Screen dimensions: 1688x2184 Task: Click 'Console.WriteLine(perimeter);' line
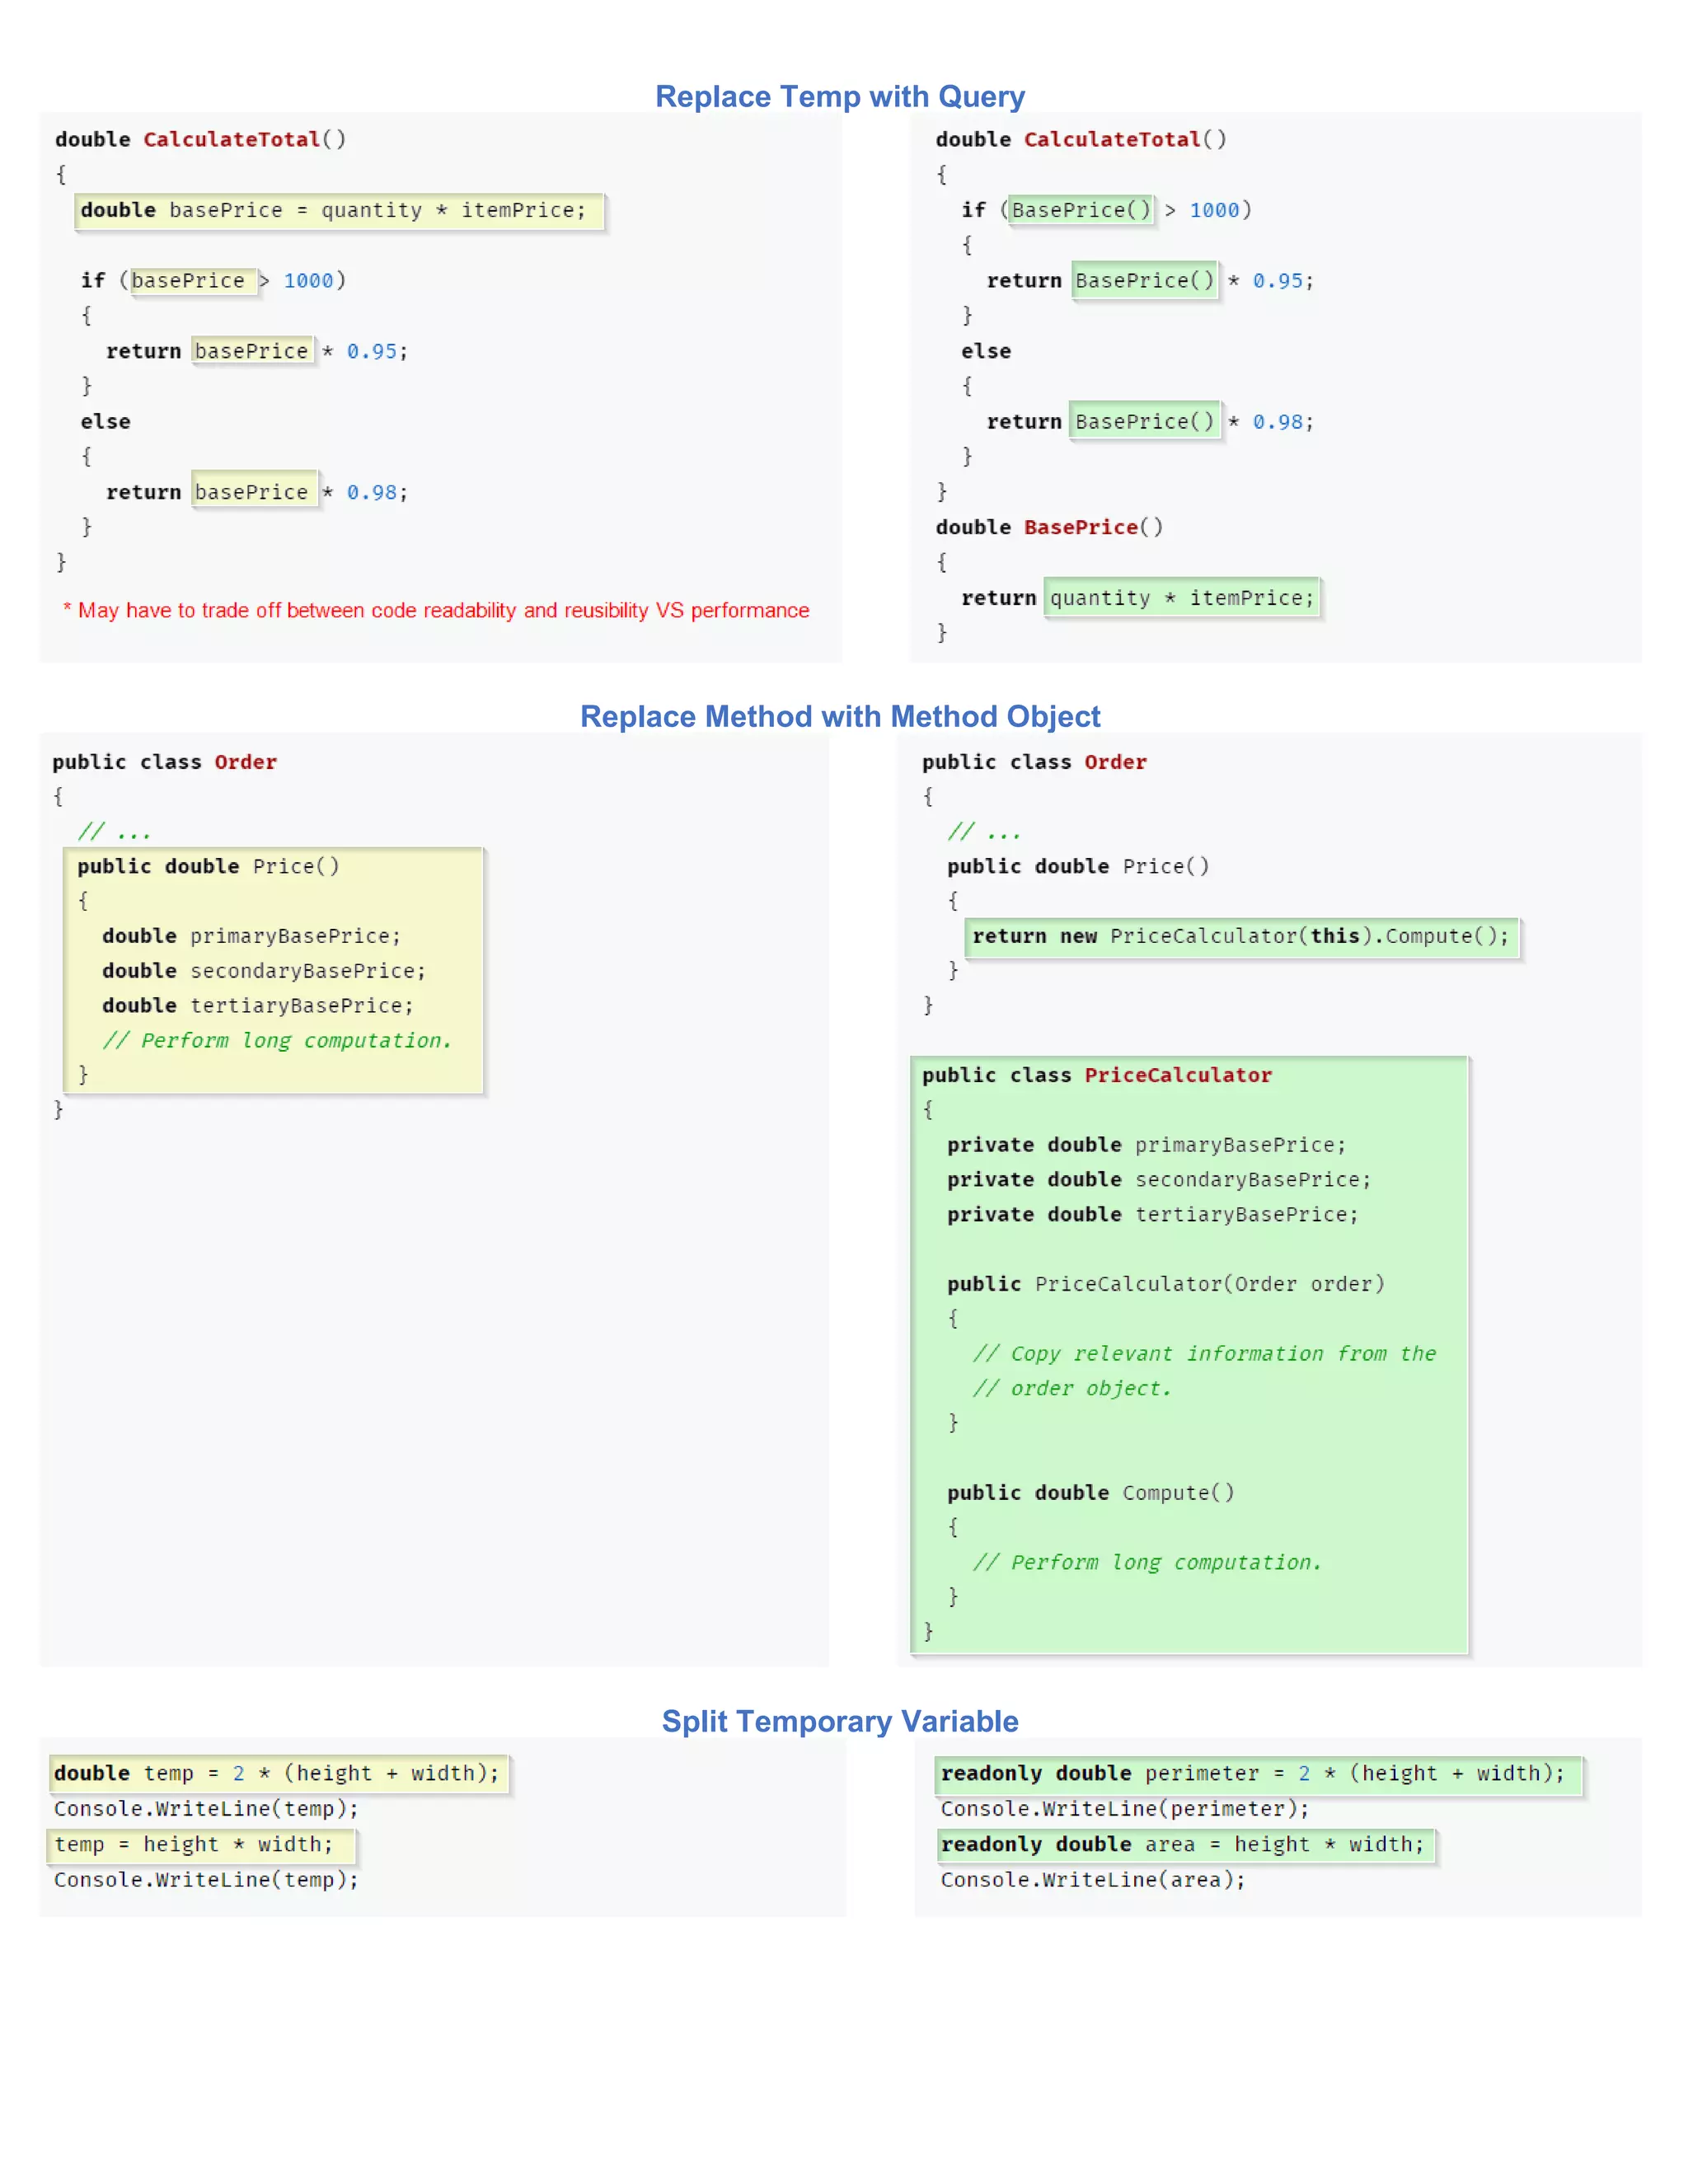click(1125, 1809)
